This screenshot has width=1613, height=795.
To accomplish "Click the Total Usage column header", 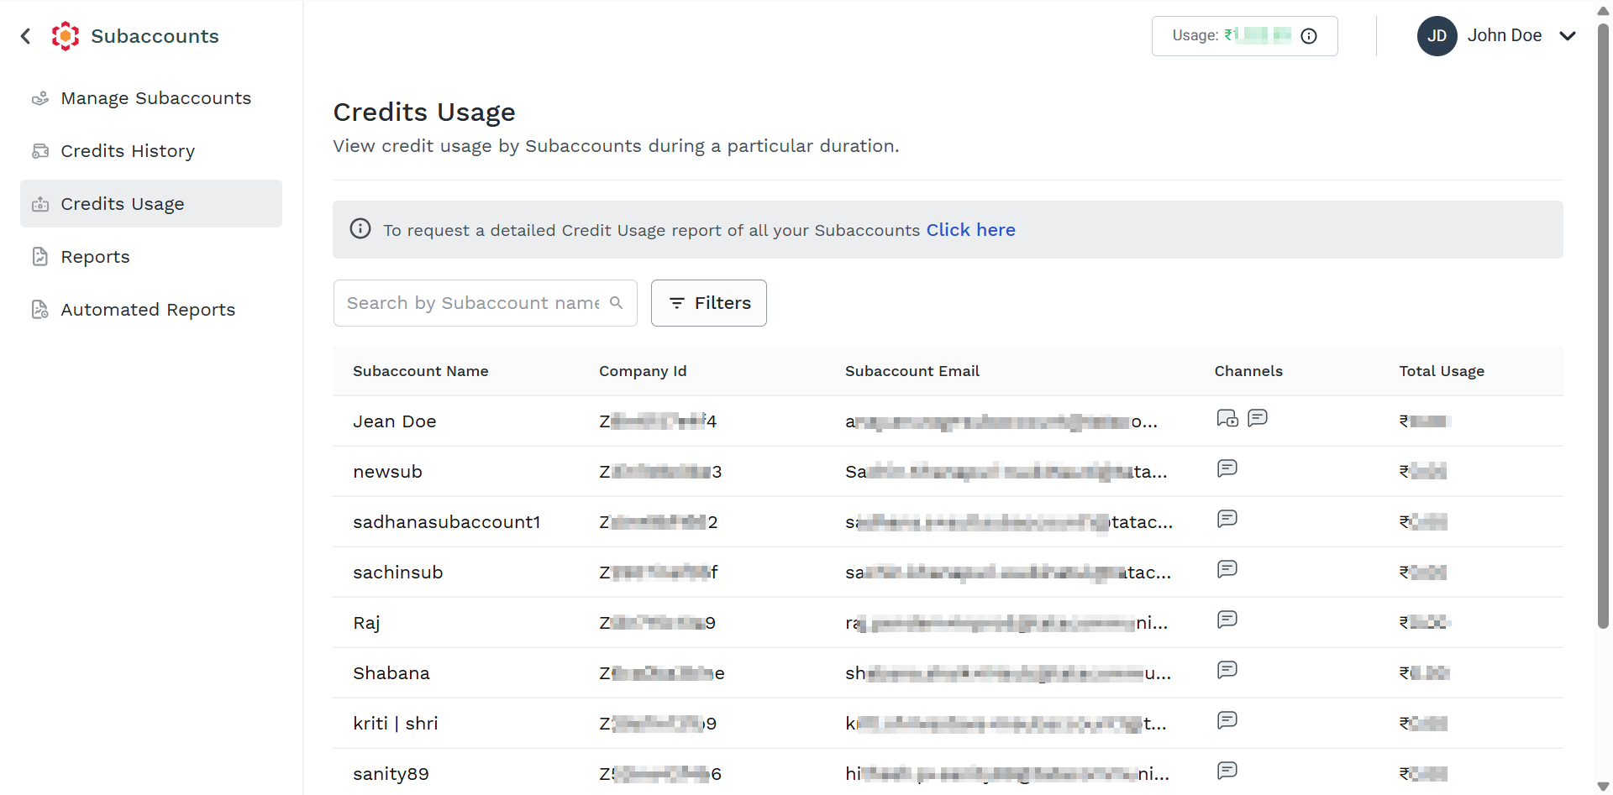I will tap(1442, 371).
